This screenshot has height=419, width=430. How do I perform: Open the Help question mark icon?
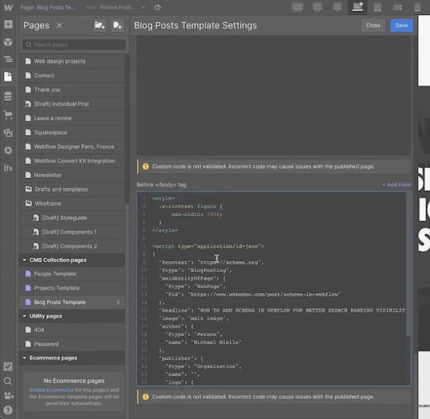point(8,410)
